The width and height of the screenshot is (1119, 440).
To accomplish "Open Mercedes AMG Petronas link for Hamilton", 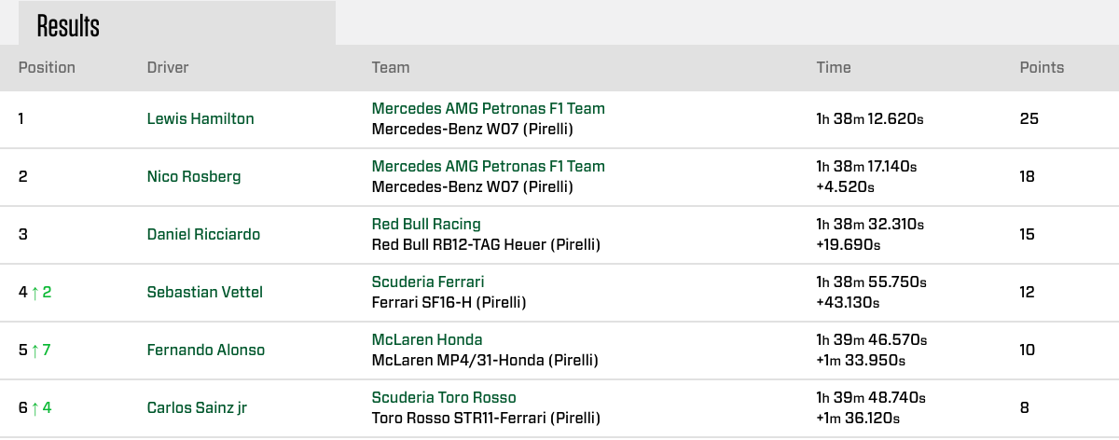I will coord(488,108).
